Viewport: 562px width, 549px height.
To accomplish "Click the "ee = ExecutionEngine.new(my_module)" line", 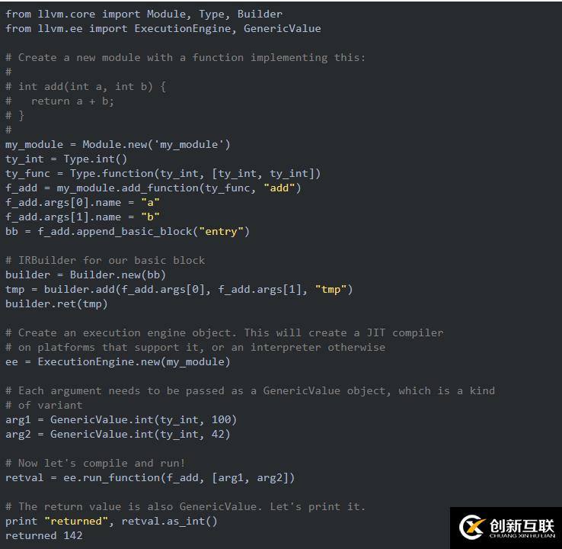I will [x=117, y=361].
